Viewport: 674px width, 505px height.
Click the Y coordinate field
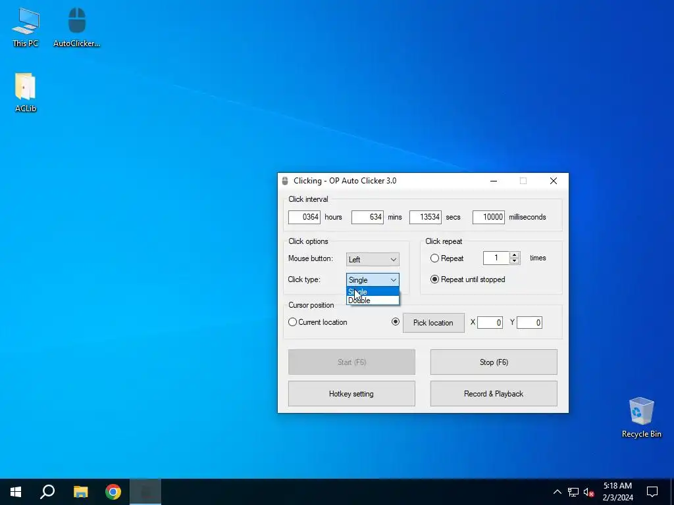(x=529, y=322)
